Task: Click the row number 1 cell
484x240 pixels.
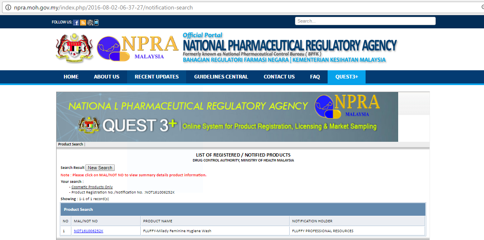Action: 66,231
